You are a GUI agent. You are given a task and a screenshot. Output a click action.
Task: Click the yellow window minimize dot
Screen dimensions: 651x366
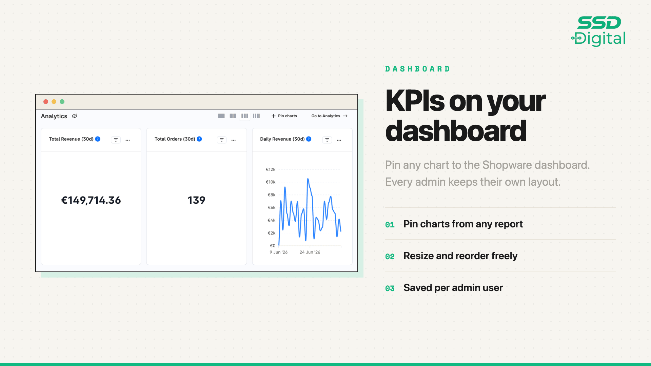[x=54, y=102]
